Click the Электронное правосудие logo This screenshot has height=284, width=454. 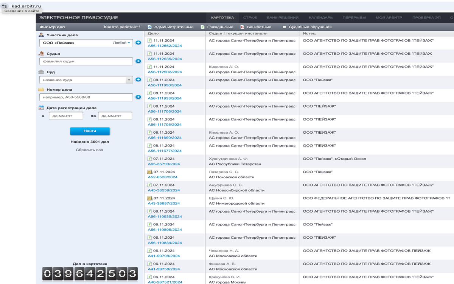click(79, 18)
